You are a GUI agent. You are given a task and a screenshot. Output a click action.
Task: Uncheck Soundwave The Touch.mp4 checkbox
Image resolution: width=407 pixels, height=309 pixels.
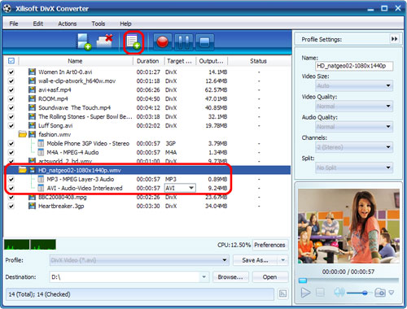[x=11, y=108]
